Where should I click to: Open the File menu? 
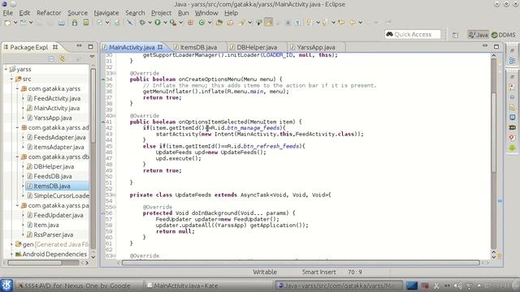click(7, 13)
